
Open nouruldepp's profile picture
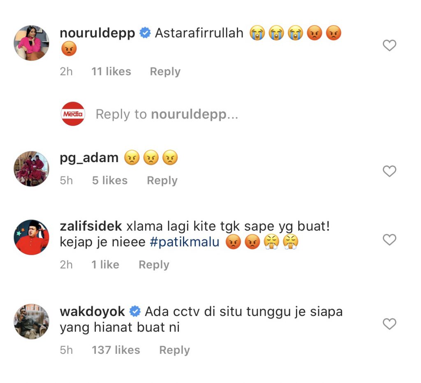click(x=31, y=43)
